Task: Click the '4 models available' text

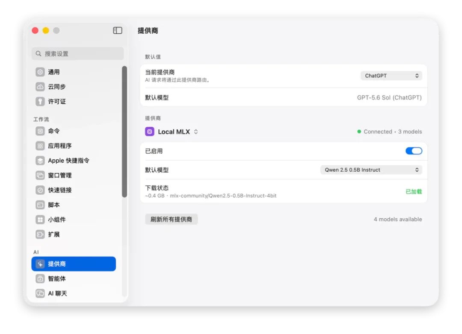Action: (398, 219)
